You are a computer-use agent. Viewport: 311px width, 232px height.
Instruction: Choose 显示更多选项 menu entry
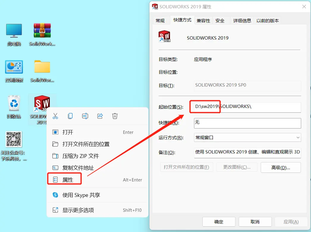coord(98,210)
